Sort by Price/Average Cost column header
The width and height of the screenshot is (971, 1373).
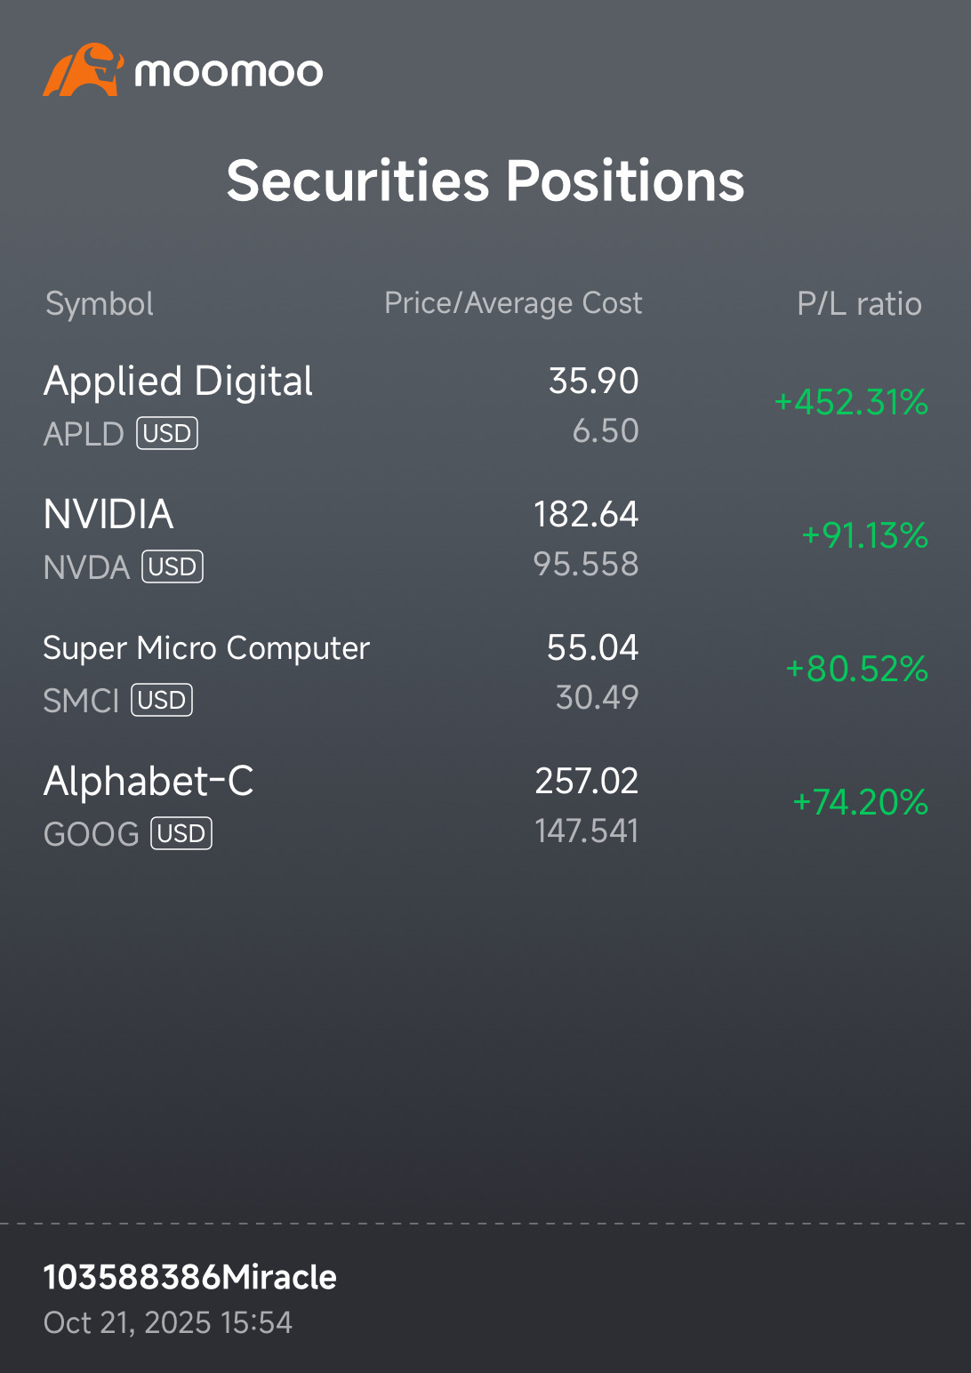(513, 303)
